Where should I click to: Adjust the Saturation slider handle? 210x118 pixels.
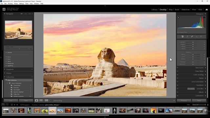coord(193,64)
